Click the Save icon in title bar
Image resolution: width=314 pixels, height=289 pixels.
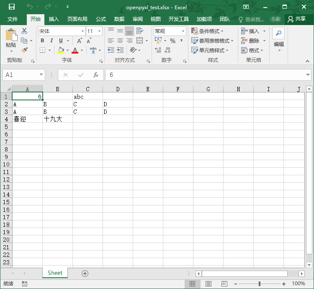coord(12,7)
